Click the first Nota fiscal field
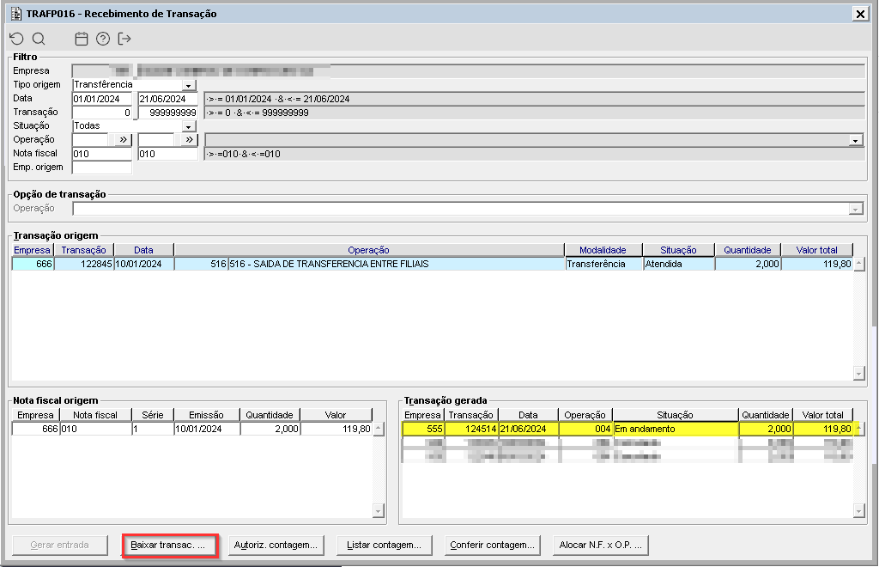The height and width of the screenshot is (567, 879). pyautogui.click(x=102, y=154)
